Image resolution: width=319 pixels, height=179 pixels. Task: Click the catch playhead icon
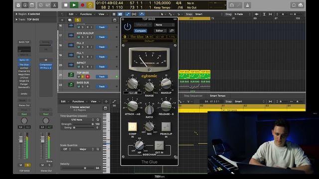[x=142, y=14]
